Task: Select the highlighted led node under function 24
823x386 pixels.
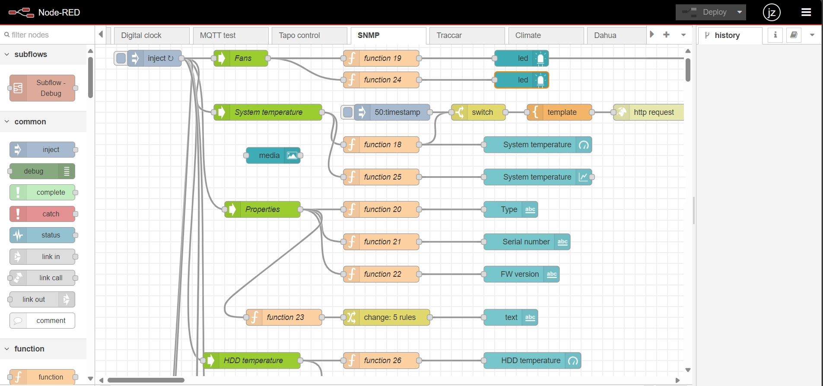Action: (521, 80)
